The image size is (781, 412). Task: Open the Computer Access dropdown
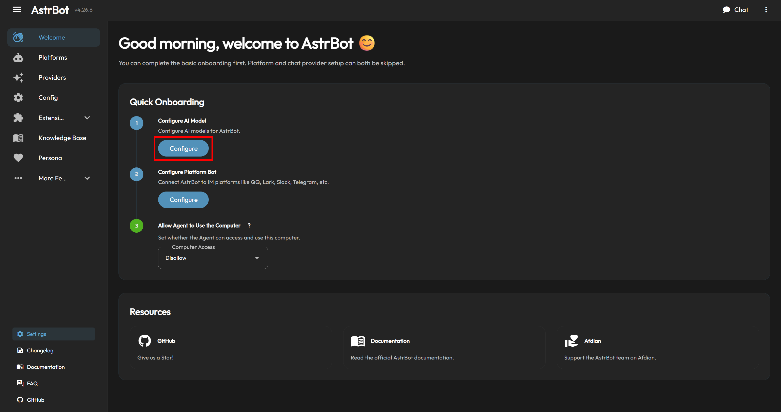point(213,258)
